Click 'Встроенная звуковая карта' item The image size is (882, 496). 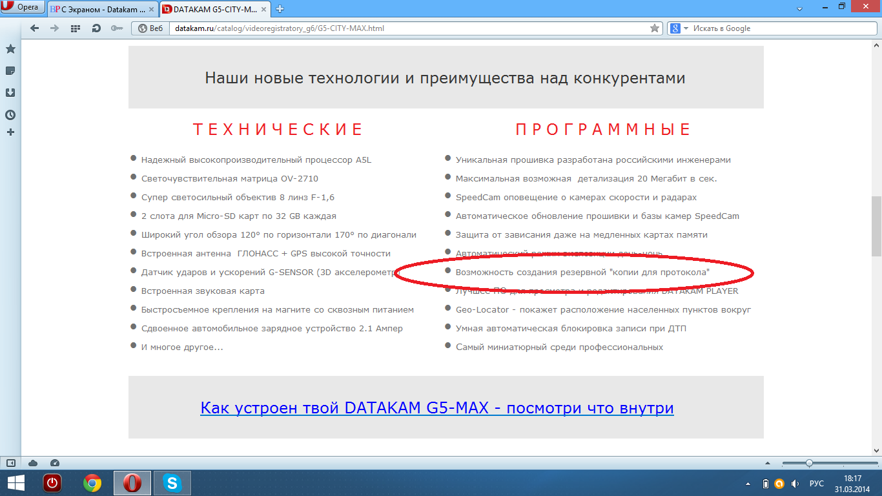point(203,291)
